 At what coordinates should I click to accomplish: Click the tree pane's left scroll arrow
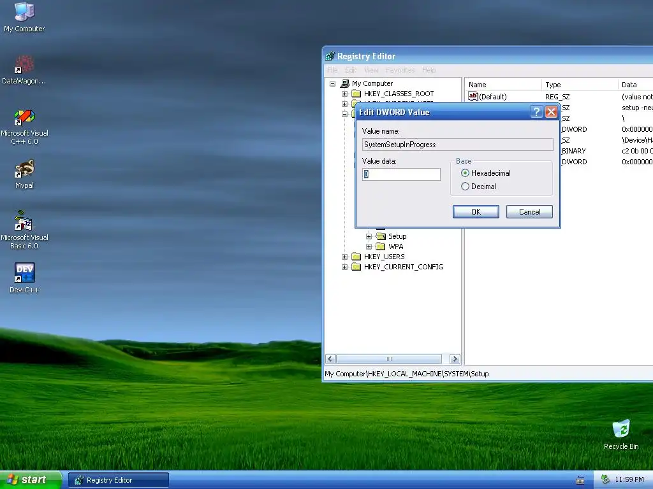(331, 359)
